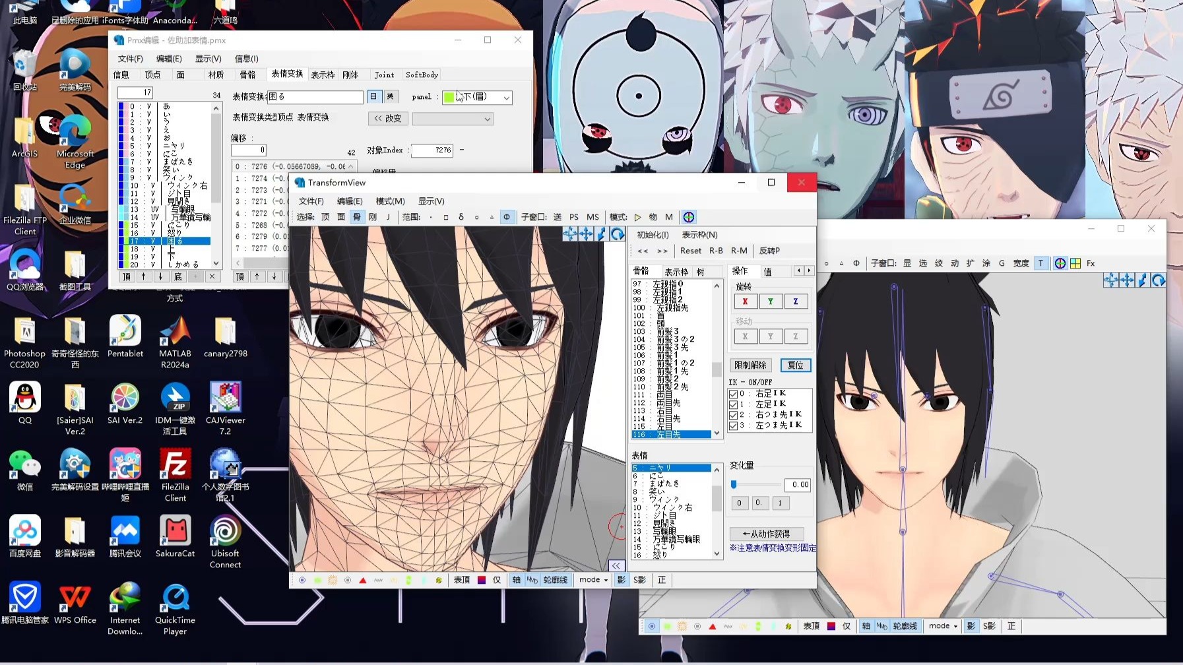This screenshot has height=665, width=1183.
Task: Toggle 轴 axis display in the bottom bar
Action: coord(515,580)
